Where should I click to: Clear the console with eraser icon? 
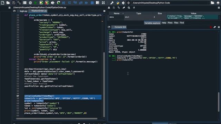tap(215, 27)
